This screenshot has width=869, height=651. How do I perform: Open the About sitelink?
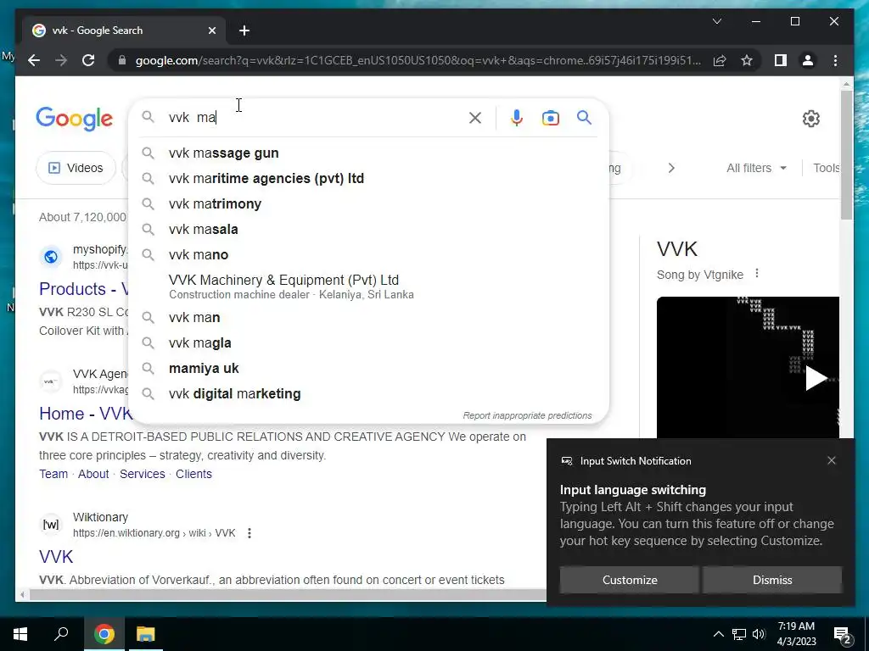coord(93,475)
